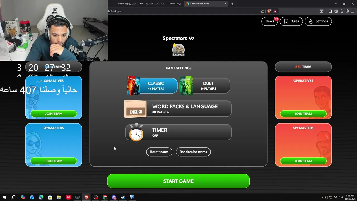The image size is (357, 201).
Task: Close the Codenames Online tab
Action: pos(225,4)
